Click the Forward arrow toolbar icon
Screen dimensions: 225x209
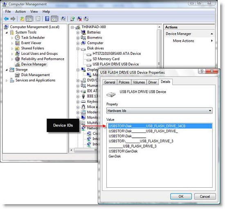click(x=13, y=19)
